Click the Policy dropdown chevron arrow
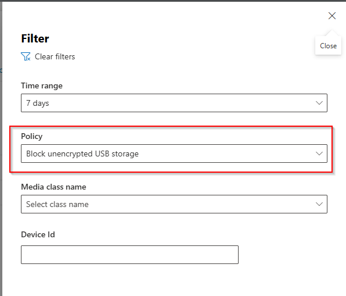This screenshot has width=346, height=296. [319, 154]
